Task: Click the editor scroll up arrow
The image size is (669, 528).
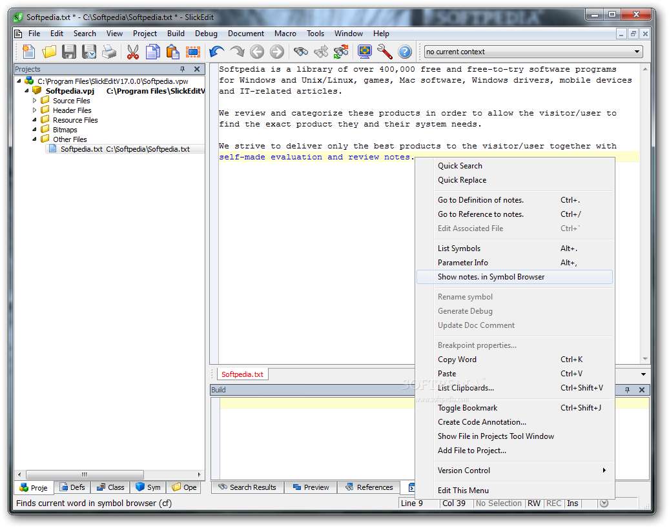Action: (x=645, y=69)
